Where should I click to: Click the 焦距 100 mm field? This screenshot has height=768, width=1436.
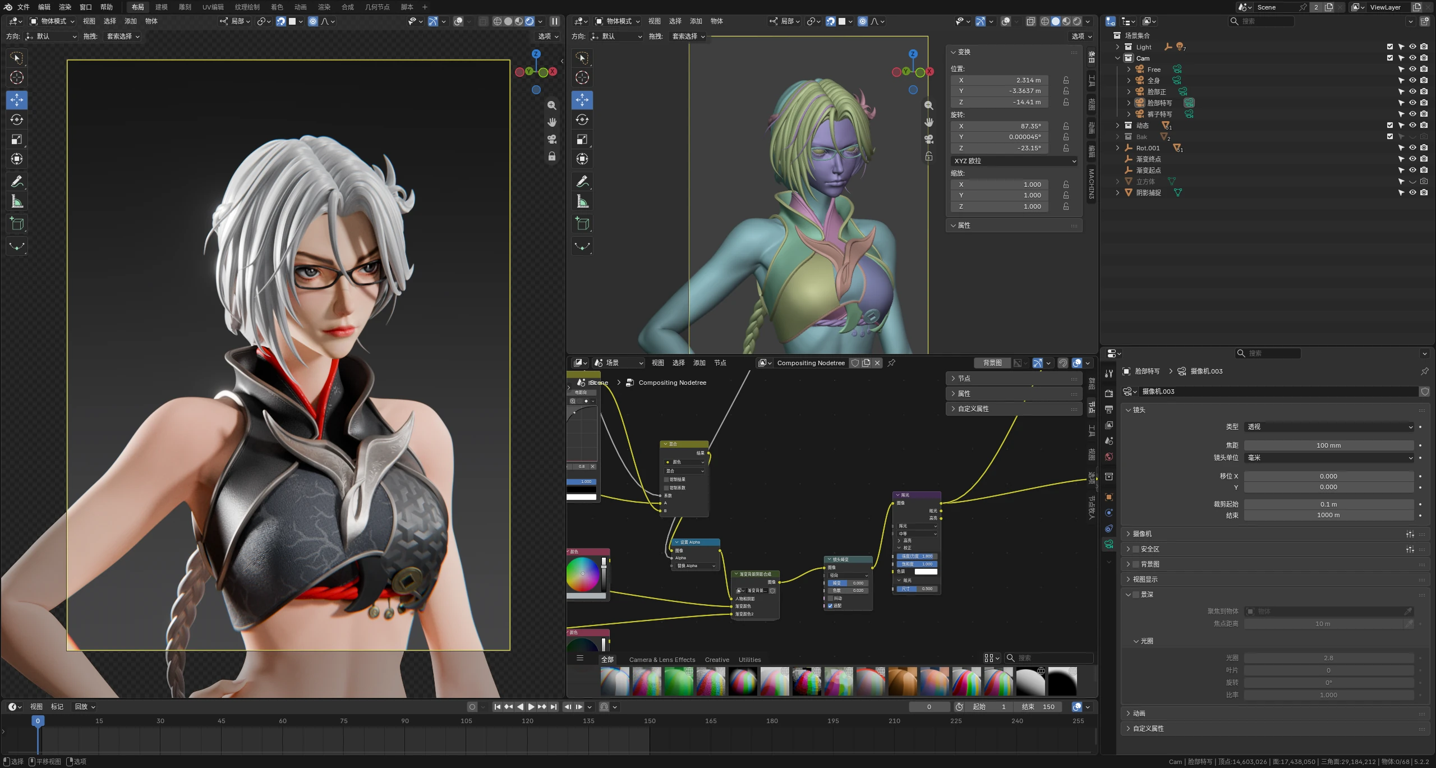coord(1329,445)
